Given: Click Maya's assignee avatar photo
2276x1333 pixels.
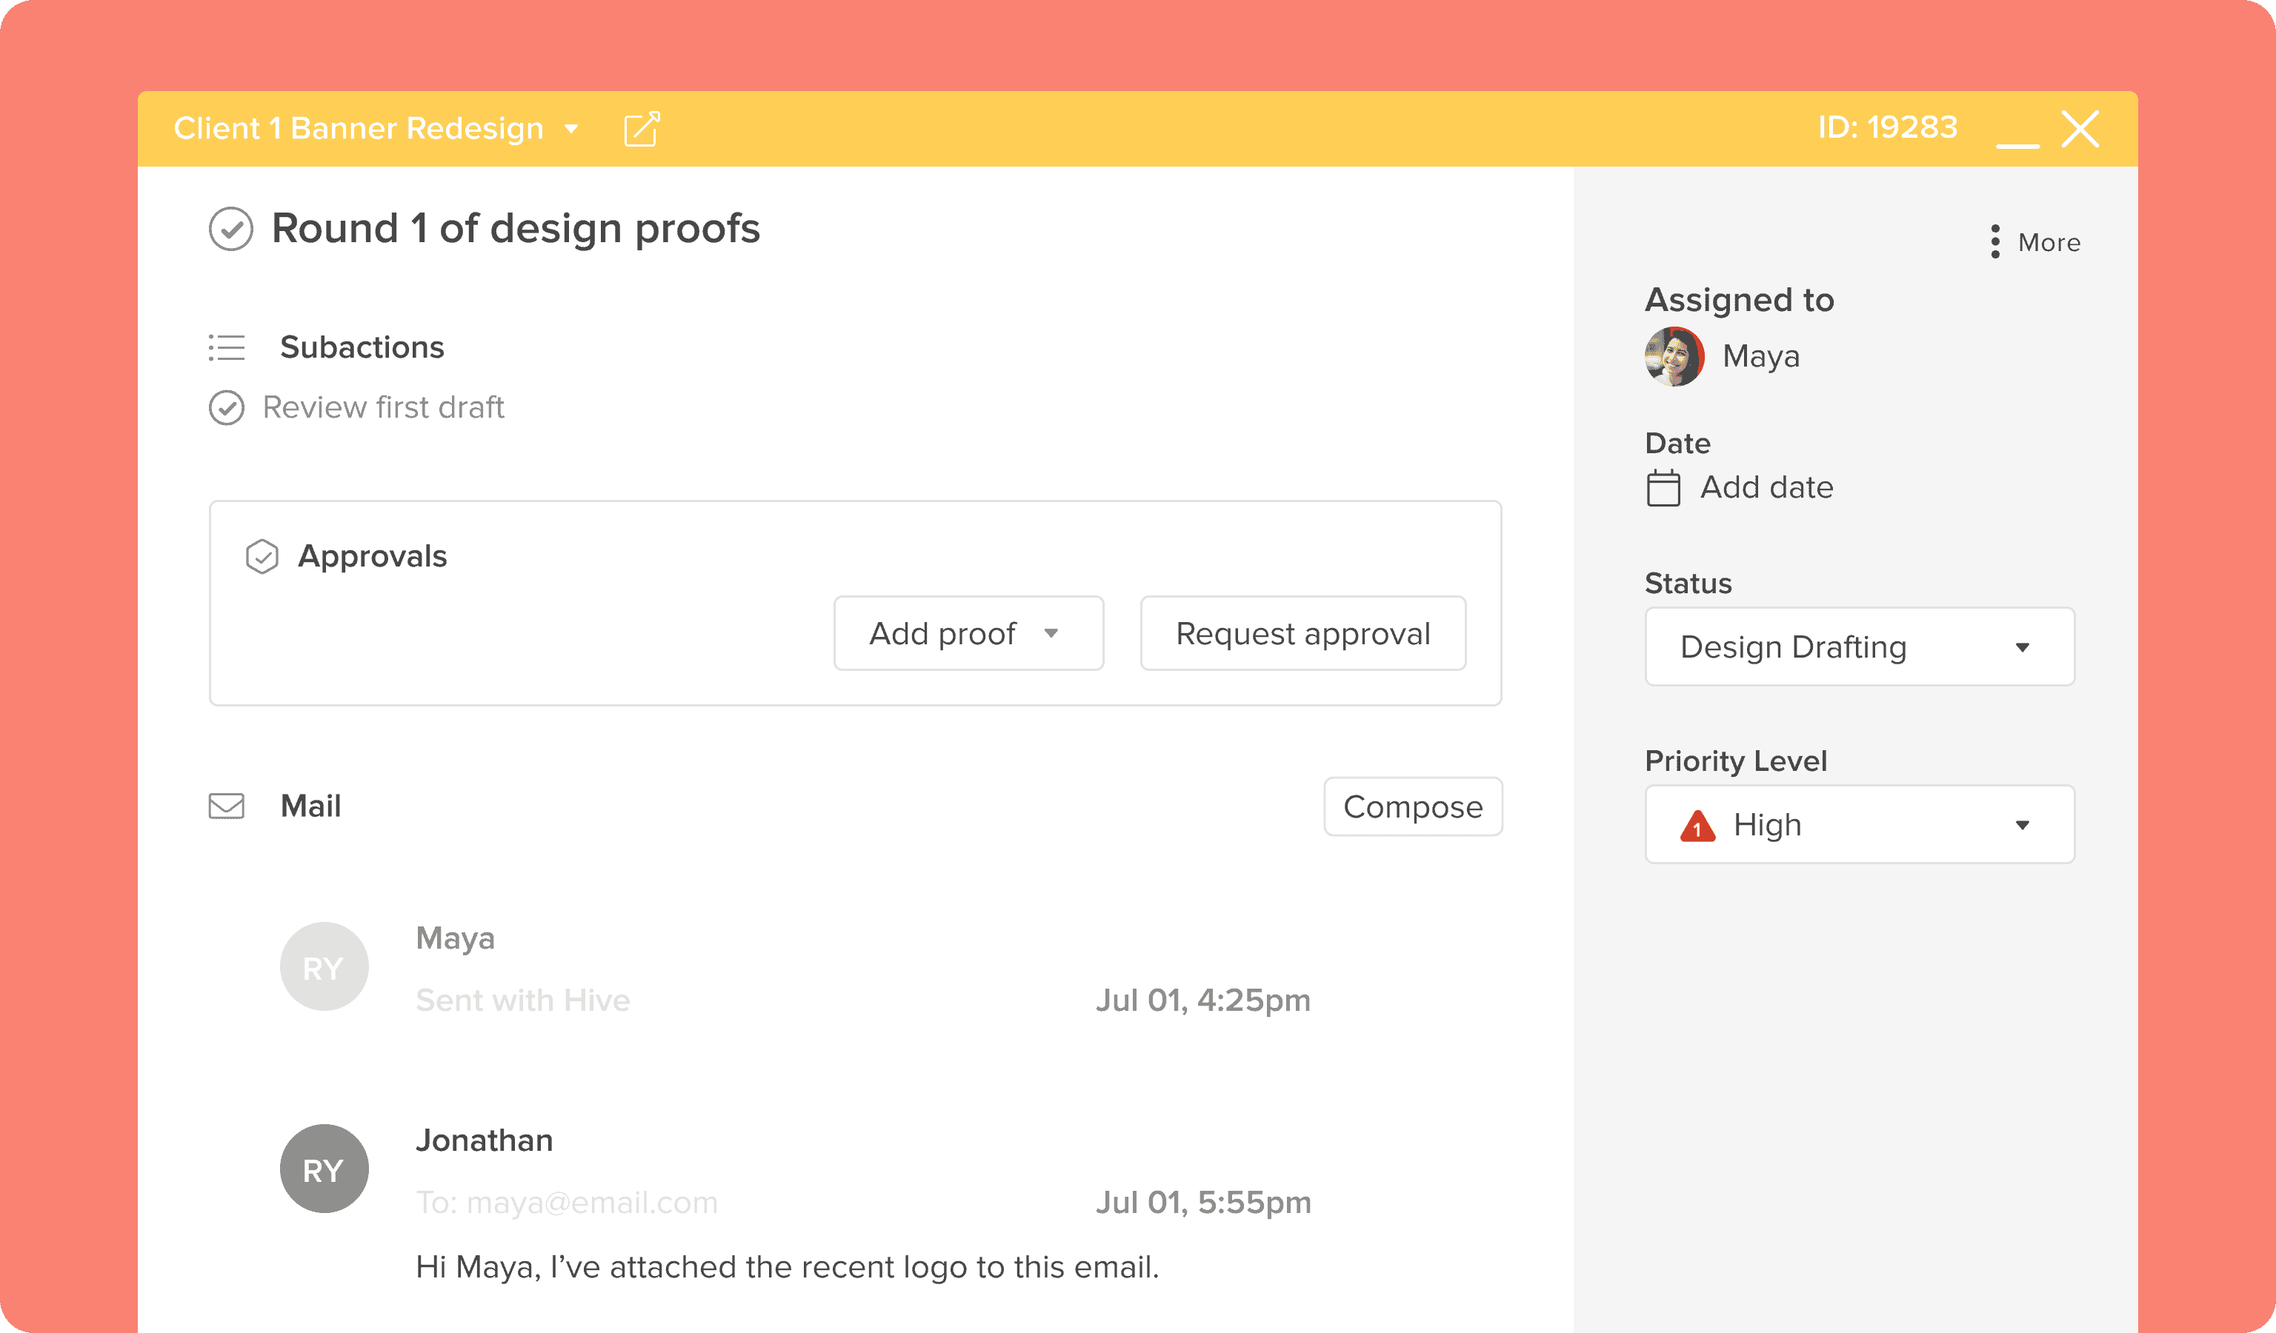Looking at the screenshot, I should pyautogui.click(x=1674, y=356).
